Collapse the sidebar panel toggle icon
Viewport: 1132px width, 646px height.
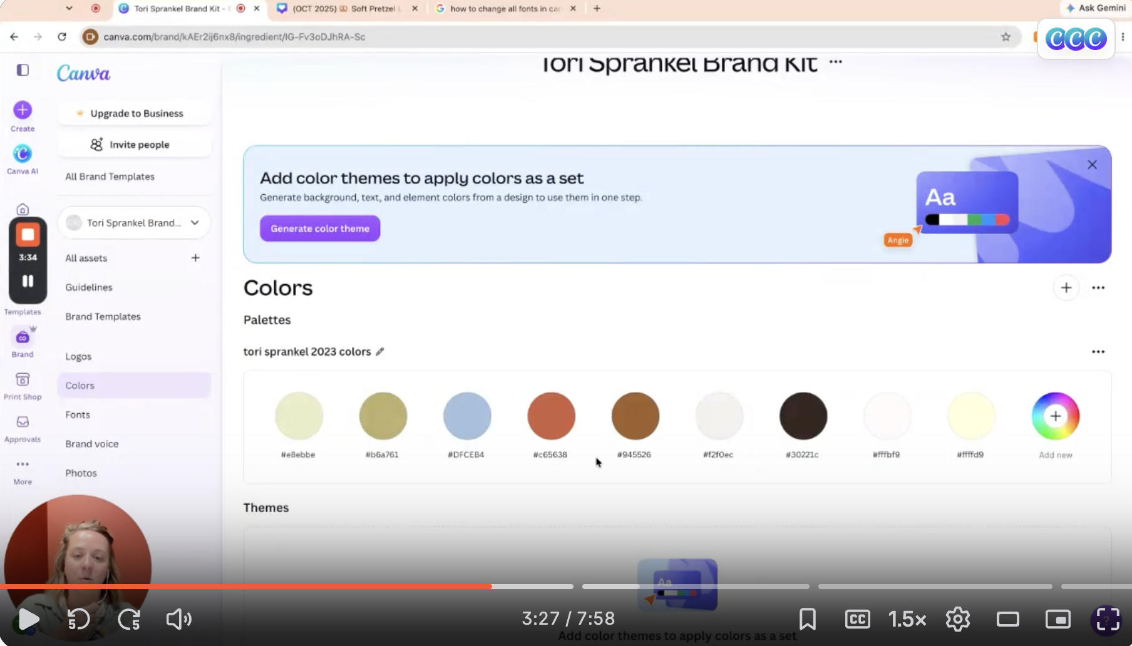point(23,70)
